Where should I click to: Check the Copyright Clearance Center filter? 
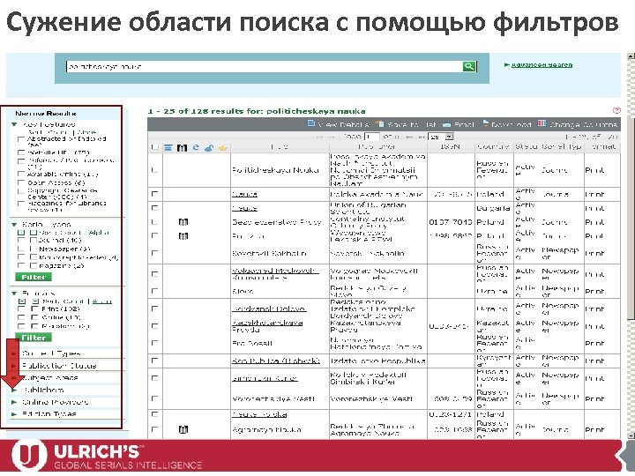click(x=21, y=191)
